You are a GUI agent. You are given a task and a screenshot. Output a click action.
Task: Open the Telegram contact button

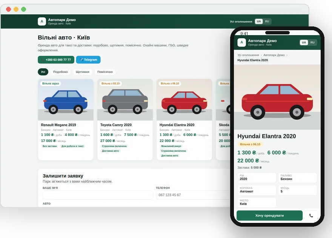point(88,60)
